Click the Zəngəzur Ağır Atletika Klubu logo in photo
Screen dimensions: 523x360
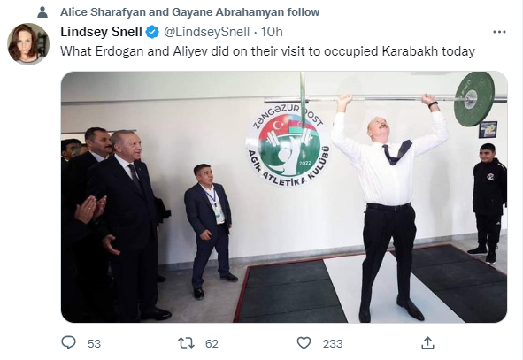pyautogui.click(x=288, y=144)
